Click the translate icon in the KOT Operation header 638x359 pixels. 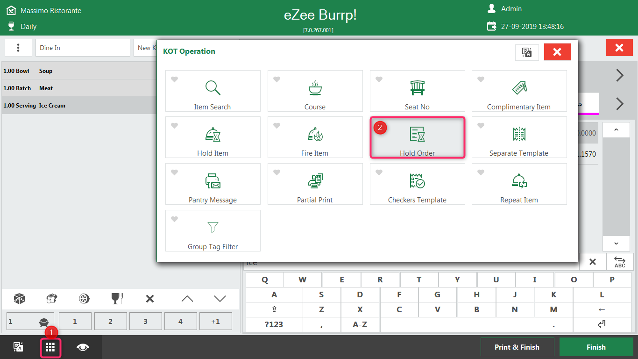pos(527,52)
